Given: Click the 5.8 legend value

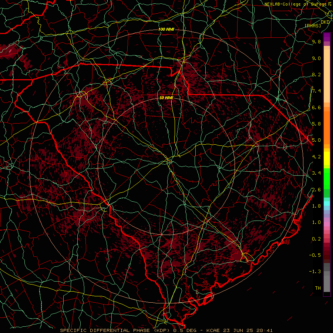Looking at the screenshot, I should point(316,124).
